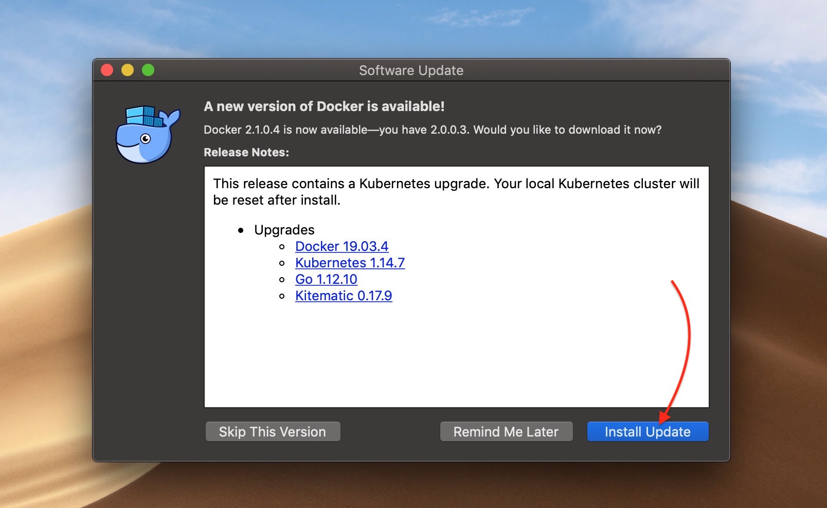Click 'A new version of Docker is available!' heading
Image resolution: width=827 pixels, height=508 pixels.
click(x=324, y=106)
